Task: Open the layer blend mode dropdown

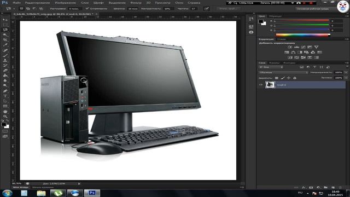Action: tap(283, 72)
